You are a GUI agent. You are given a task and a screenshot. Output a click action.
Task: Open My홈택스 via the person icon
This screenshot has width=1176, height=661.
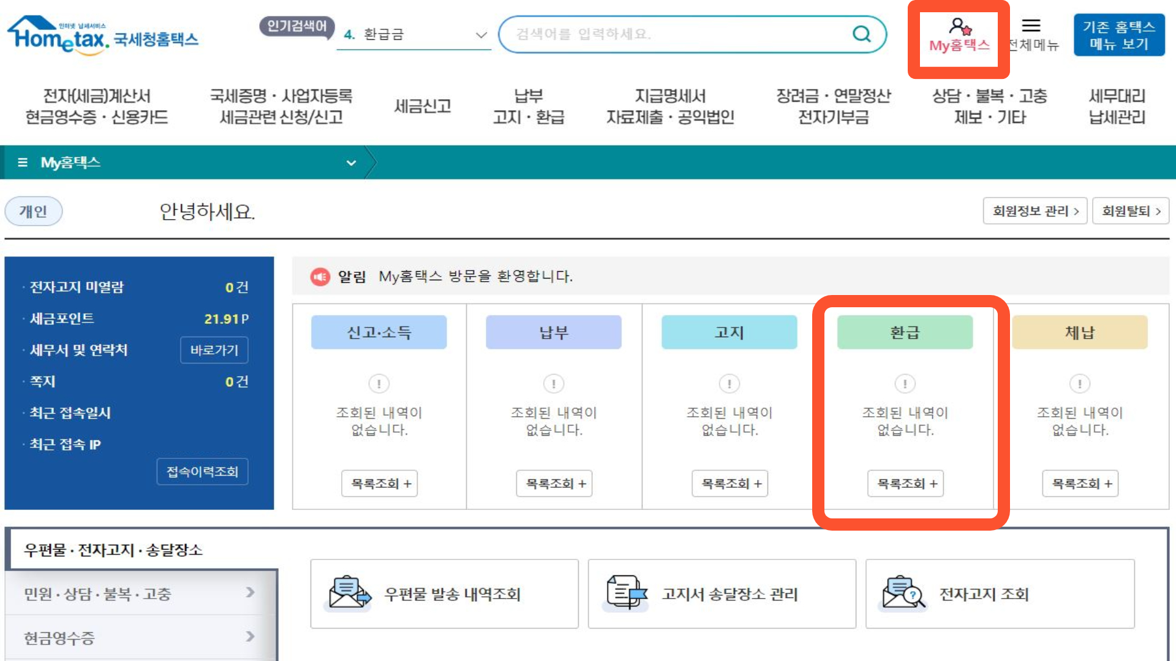(x=957, y=26)
